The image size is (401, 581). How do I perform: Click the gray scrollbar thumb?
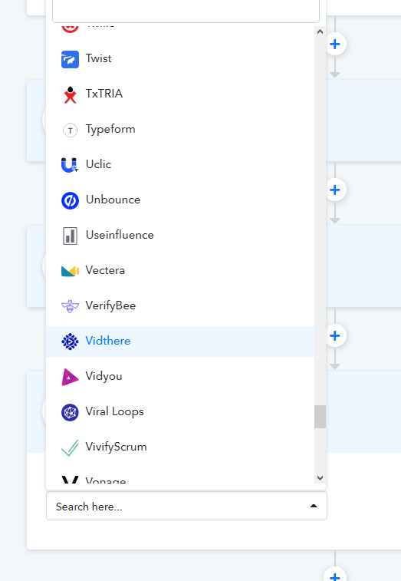[x=320, y=417]
